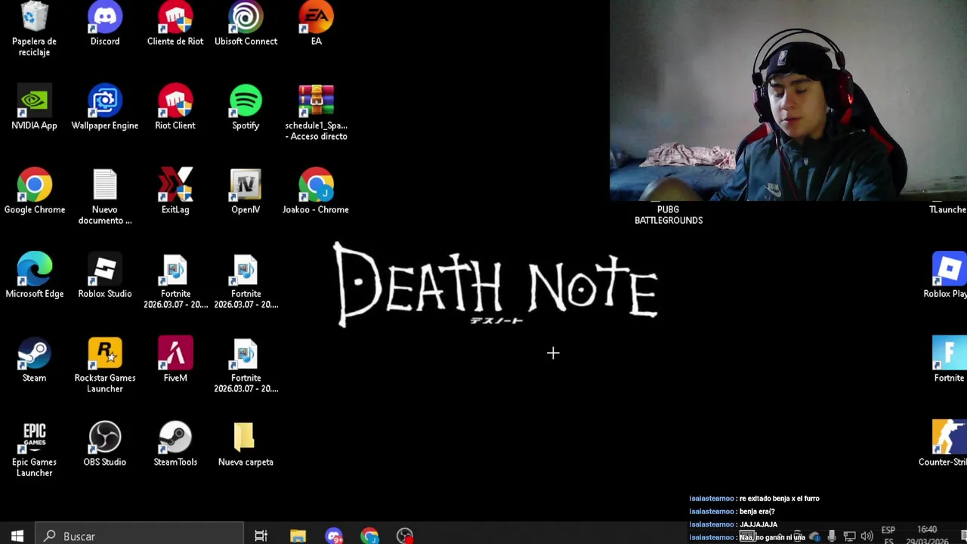This screenshot has width=967, height=544.
Task: Select the Fortnite video file beside Roblox Studio
Action: point(175,282)
